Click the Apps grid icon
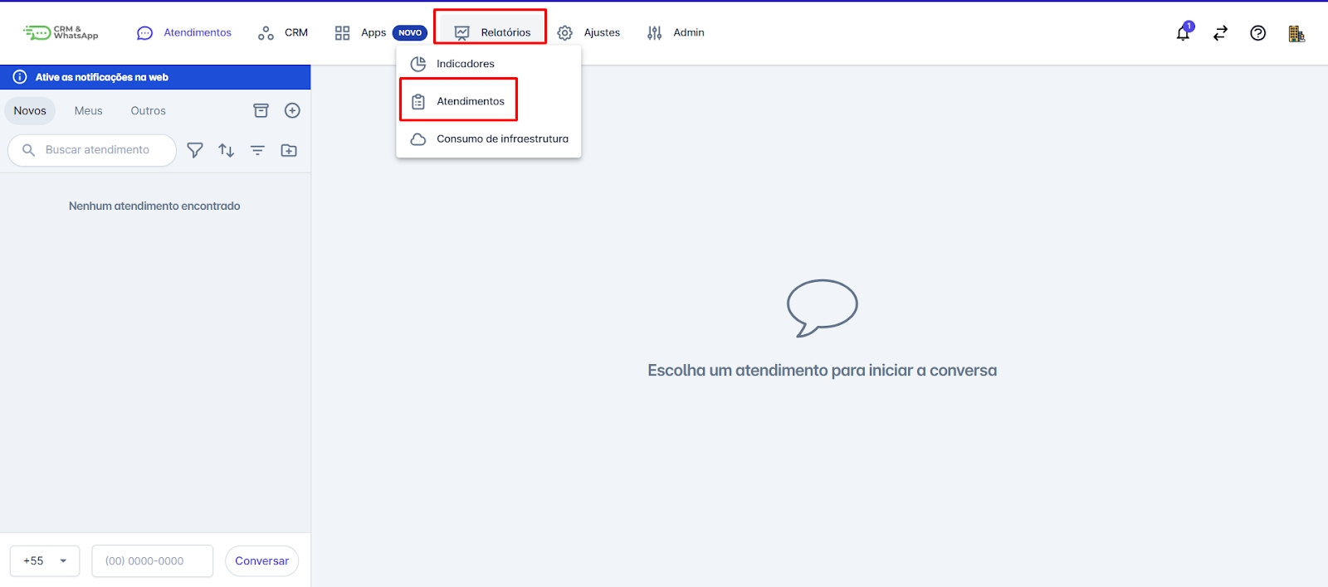 342,33
